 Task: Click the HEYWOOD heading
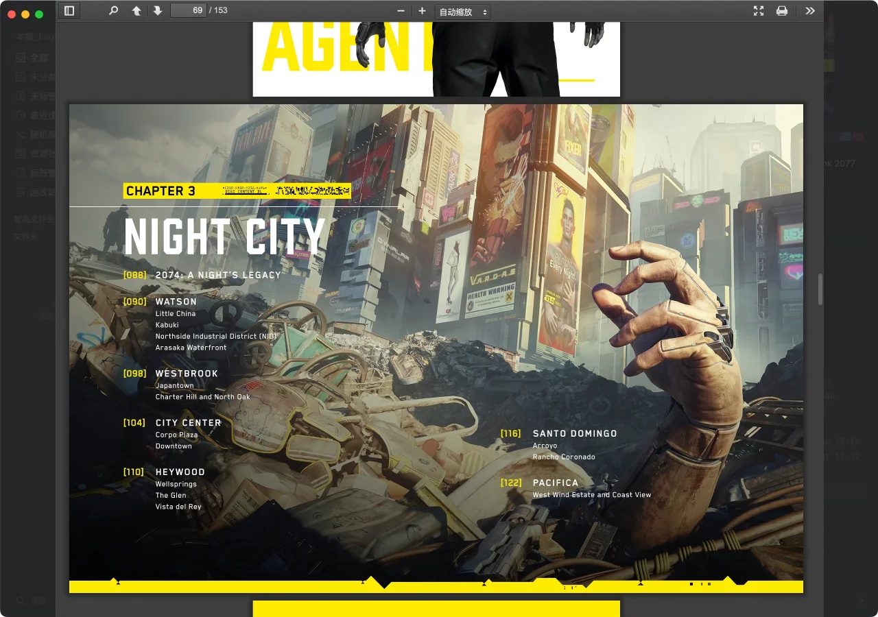coord(180,472)
